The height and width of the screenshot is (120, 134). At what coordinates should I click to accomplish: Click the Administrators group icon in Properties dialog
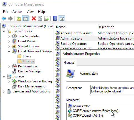tap(70, 74)
